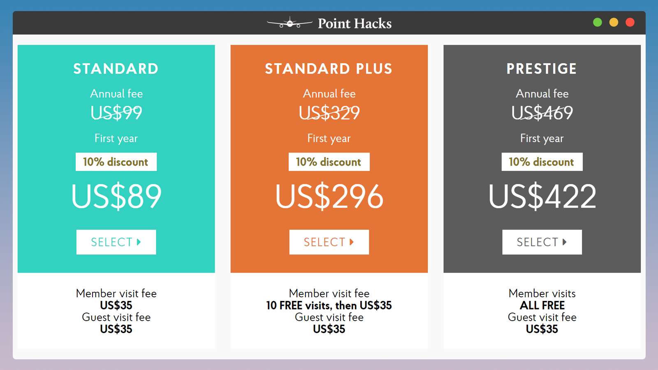Click the PRESTIGE plan header
The width and height of the screenshot is (658, 370).
click(542, 69)
